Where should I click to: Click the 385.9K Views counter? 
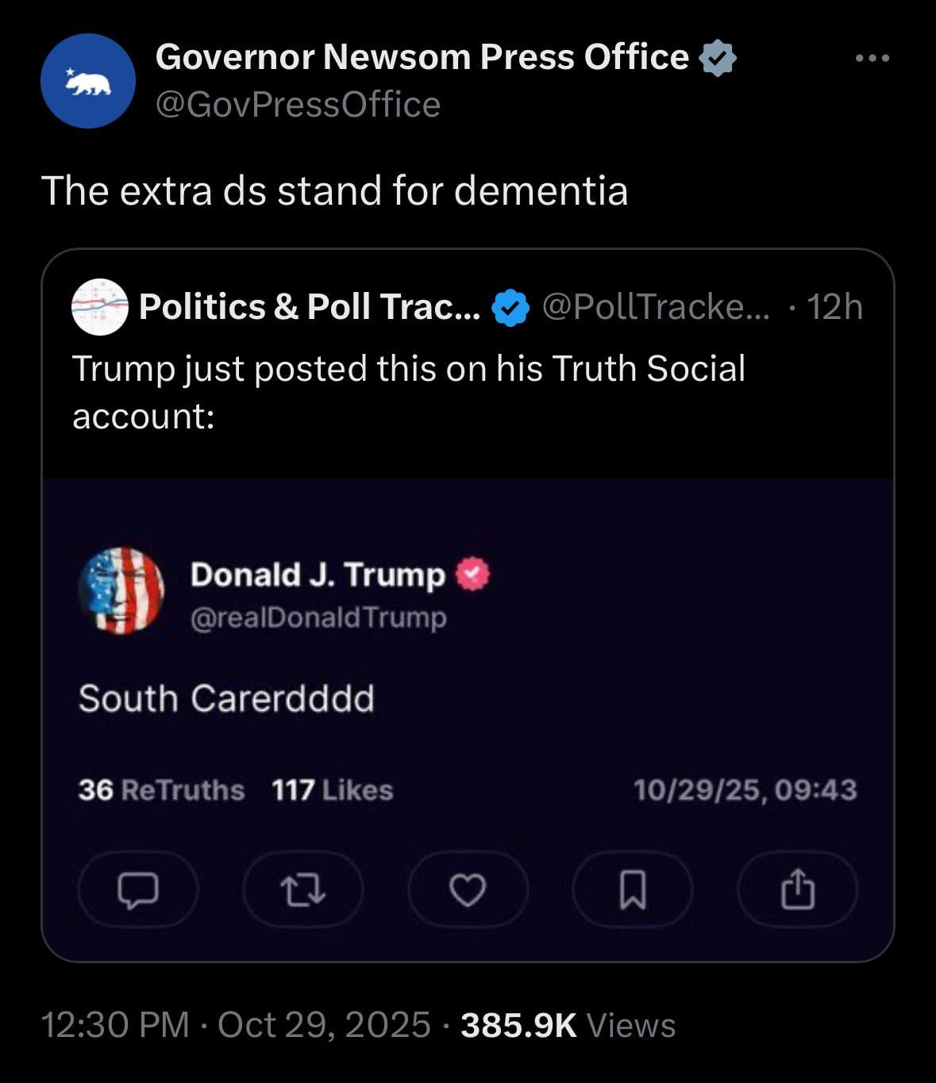click(568, 1025)
